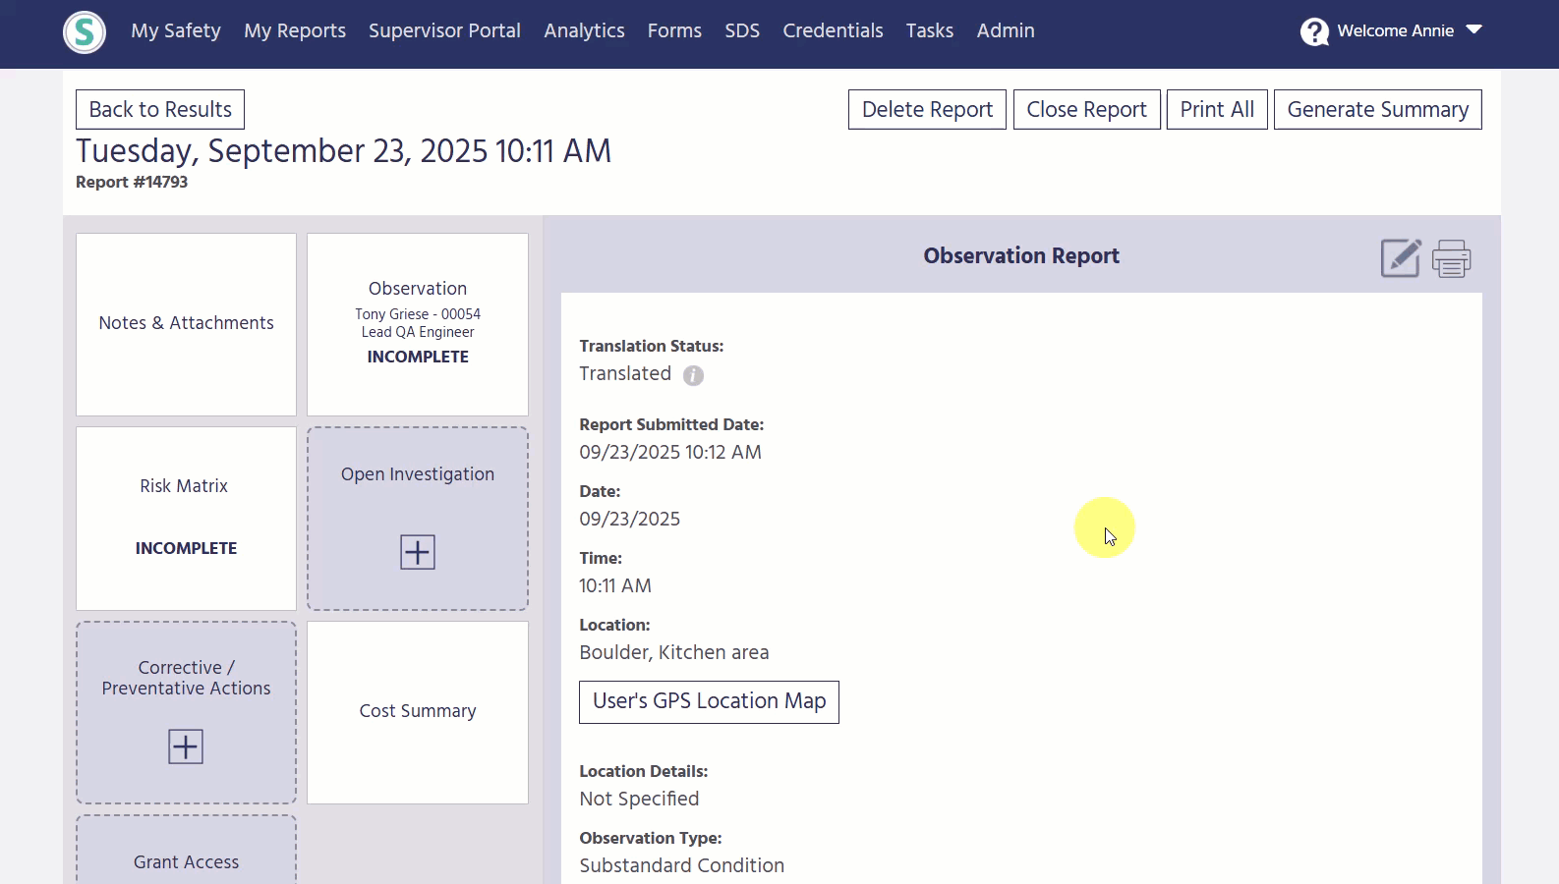Go to Supervisor Portal in navigation
1559x884 pixels.
(444, 30)
